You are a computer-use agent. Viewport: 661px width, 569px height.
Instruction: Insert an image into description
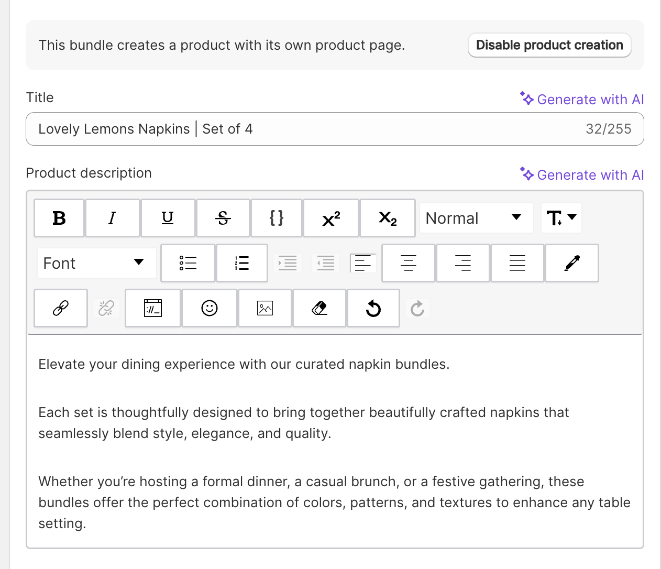pos(265,308)
